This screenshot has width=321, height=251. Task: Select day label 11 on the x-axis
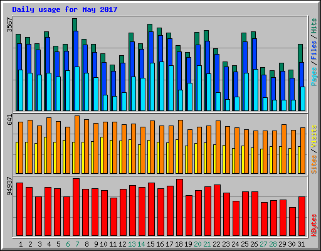pyautogui.click(x=113, y=244)
